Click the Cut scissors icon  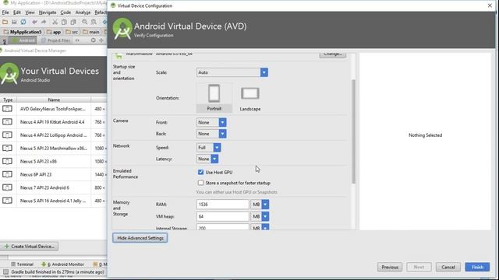pyautogui.click(x=55, y=22)
